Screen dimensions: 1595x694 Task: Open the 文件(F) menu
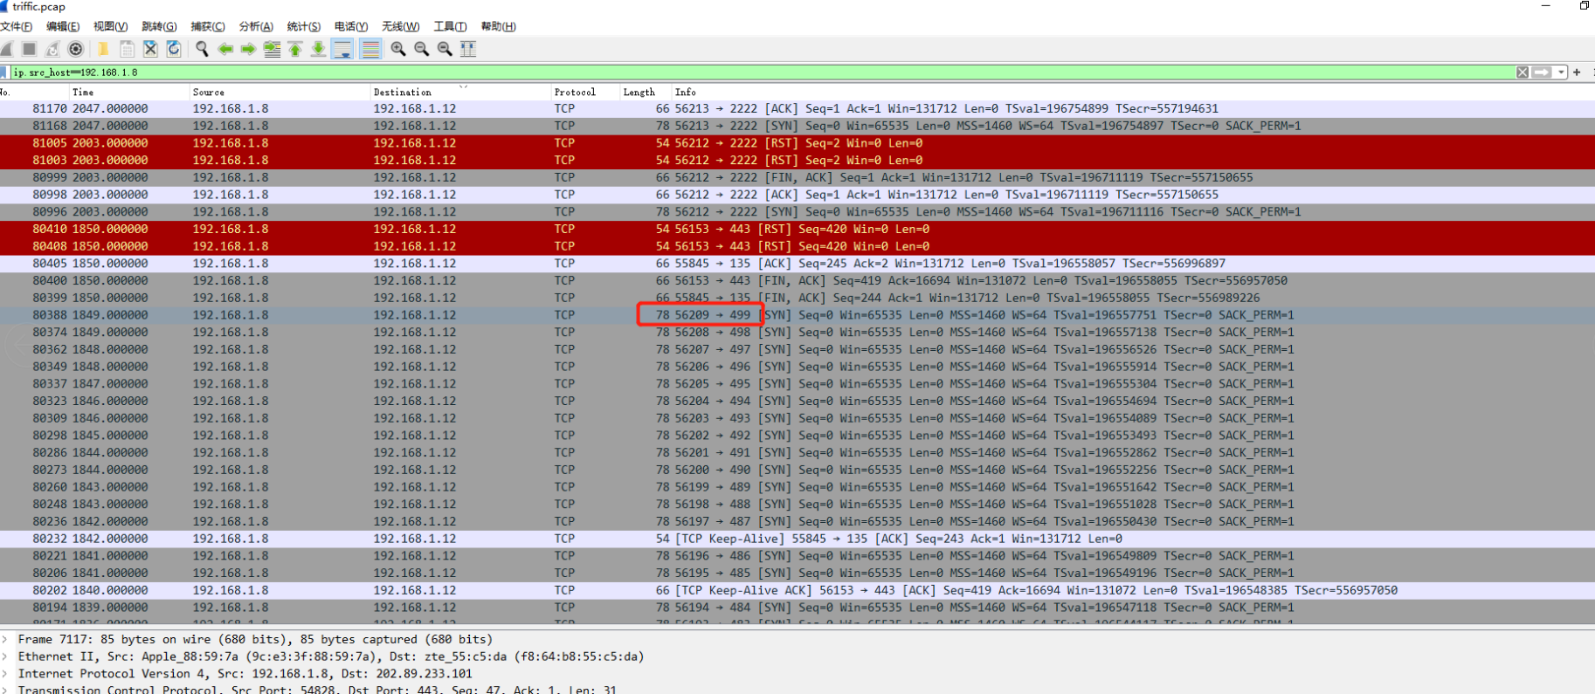point(16,26)
